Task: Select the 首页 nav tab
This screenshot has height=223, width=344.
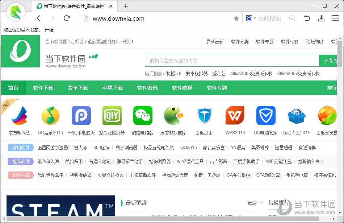Action: 13,88
